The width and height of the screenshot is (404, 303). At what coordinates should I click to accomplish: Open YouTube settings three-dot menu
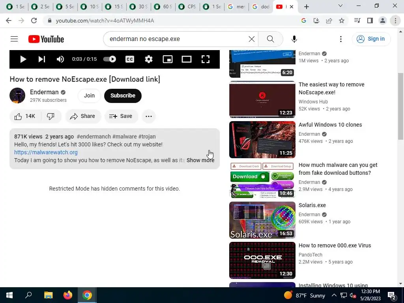pos(340,39)
